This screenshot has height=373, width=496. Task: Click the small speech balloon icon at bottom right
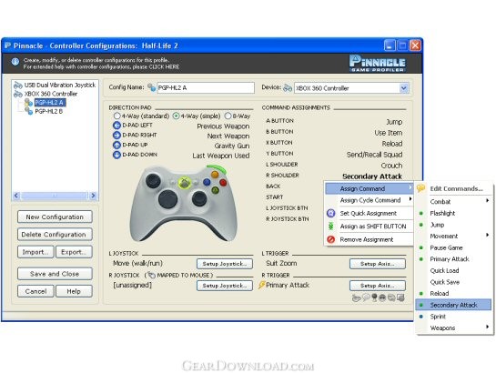pos(366,297)
